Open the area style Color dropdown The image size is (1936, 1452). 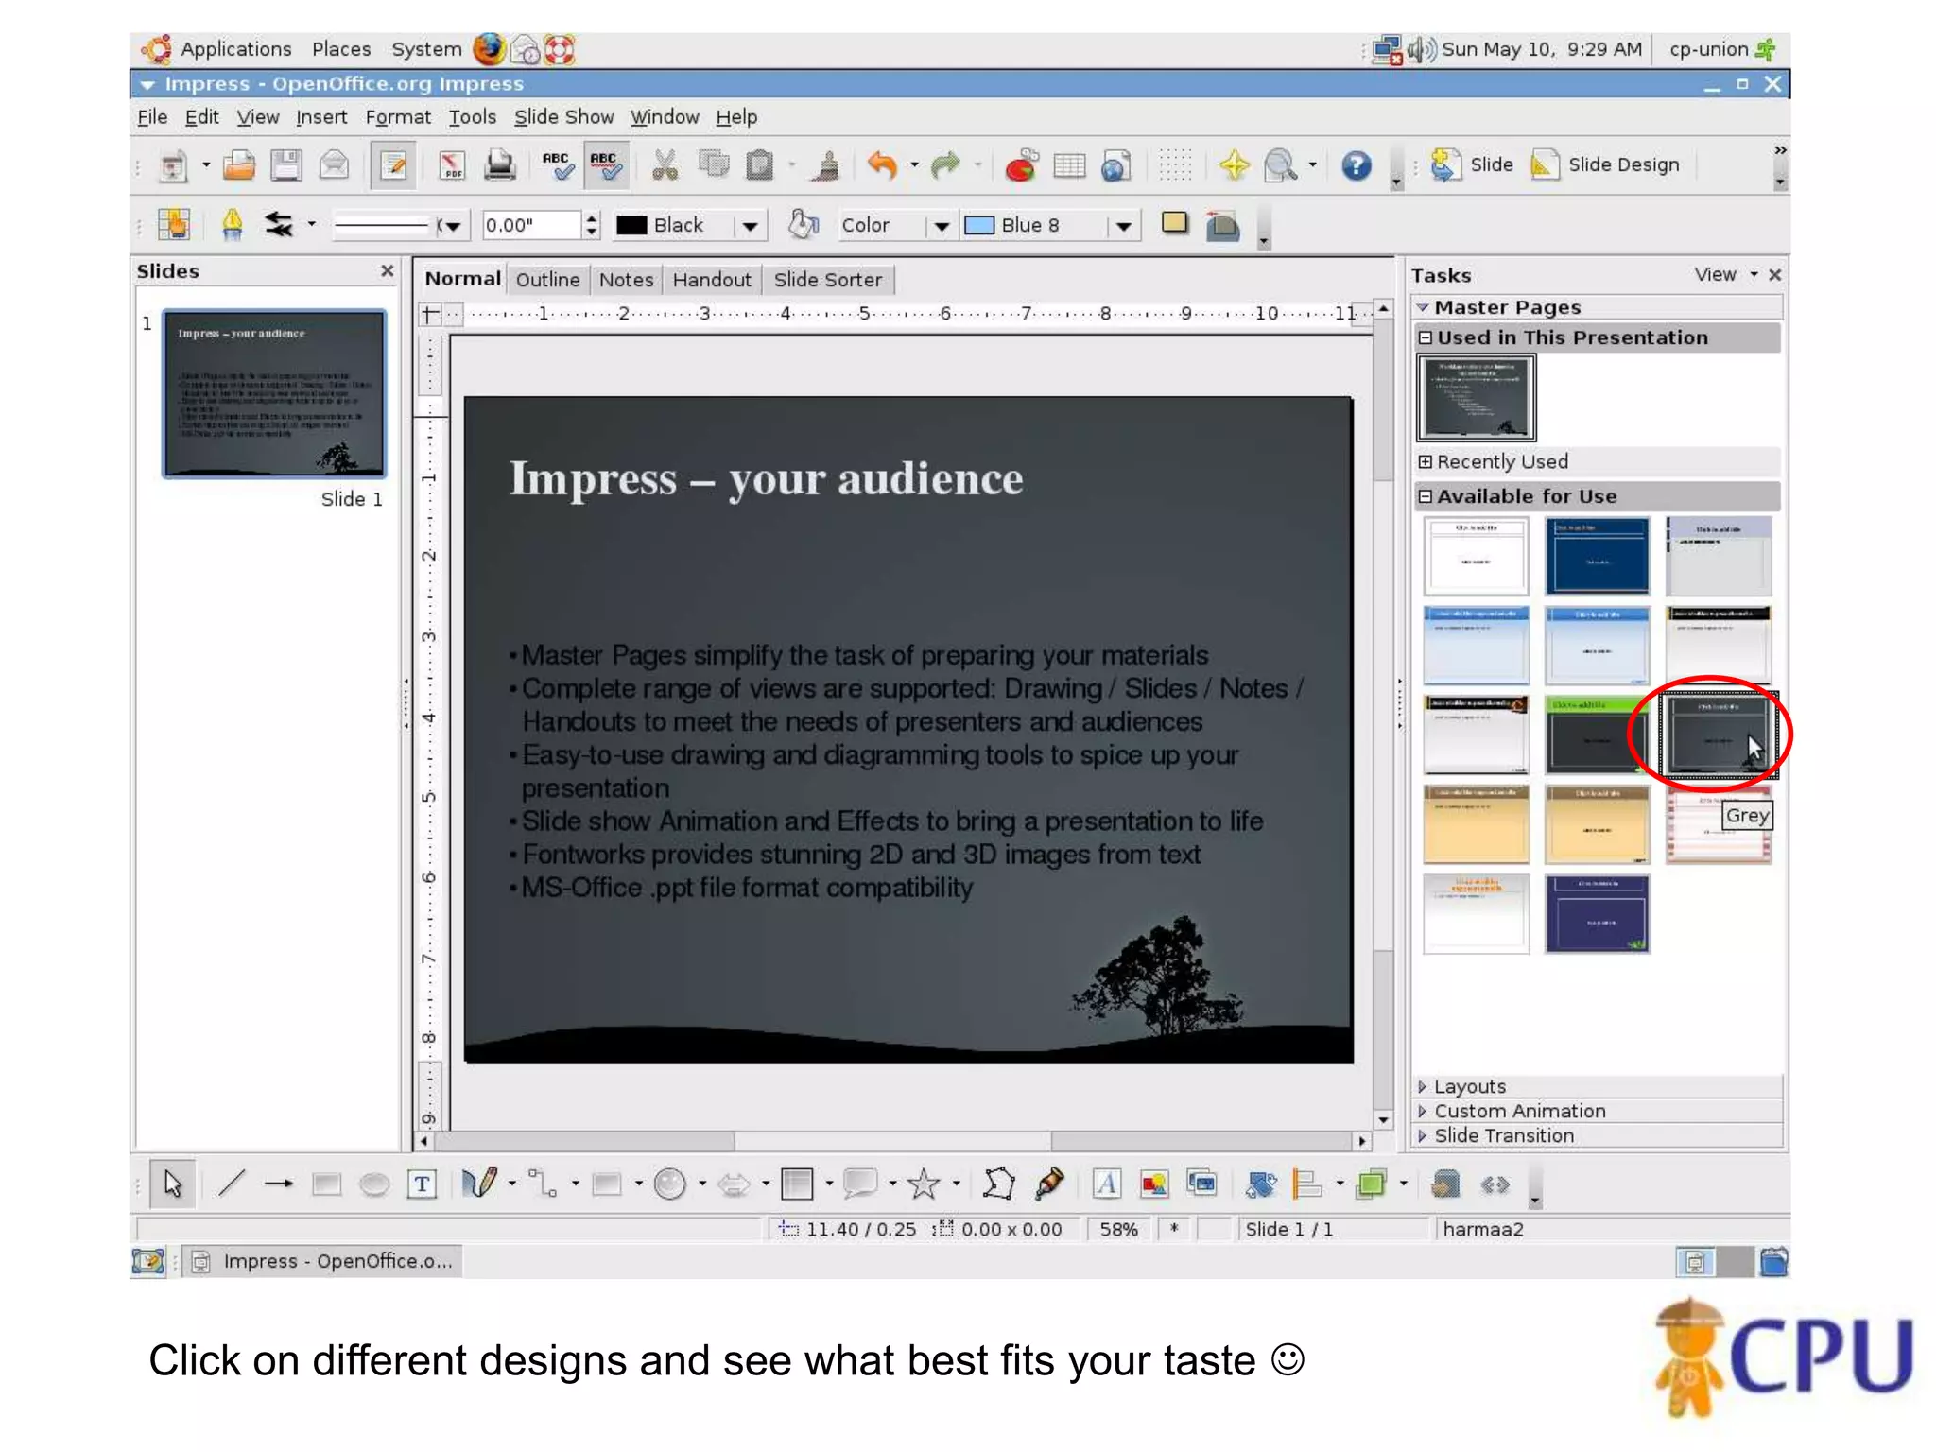click(941, 226)
